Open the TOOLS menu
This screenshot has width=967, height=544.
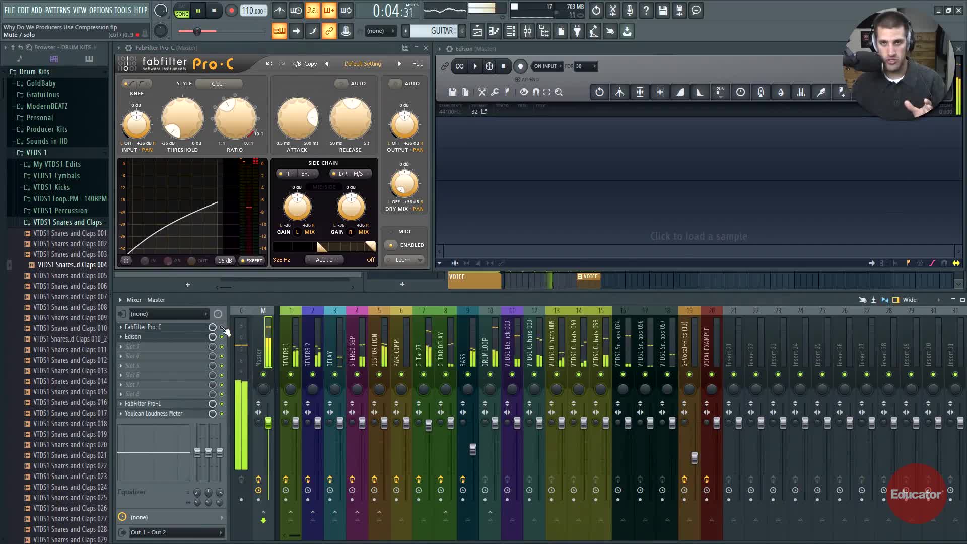pyautogui.click(x=122, y=10)
